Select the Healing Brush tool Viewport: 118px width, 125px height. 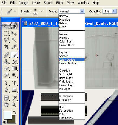tap(6, 55)
